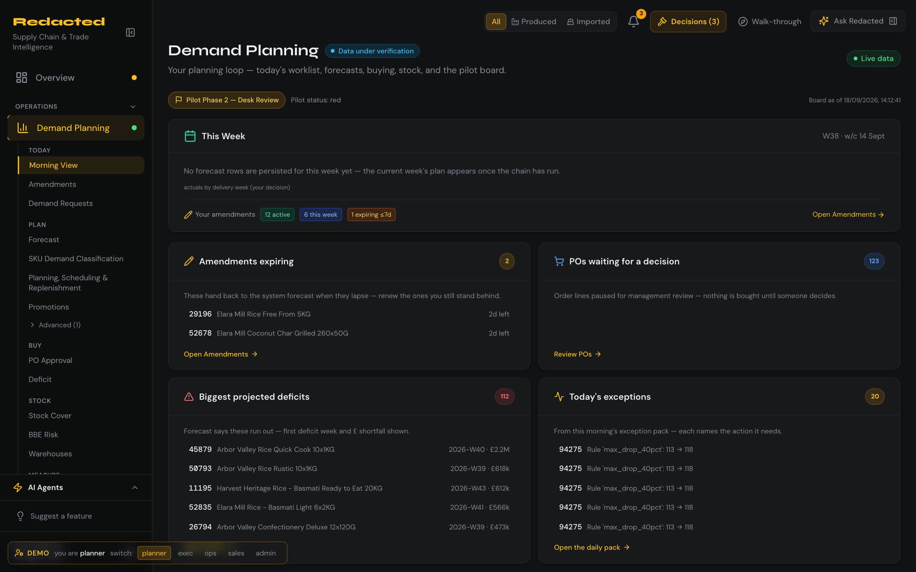Click the POs shopping cart icon
Screen dimensions: 916x572
pyautogui.click(x=559, y=261)
